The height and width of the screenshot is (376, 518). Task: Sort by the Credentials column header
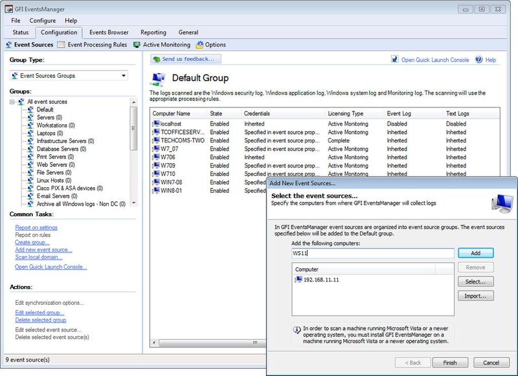(x=283, y=113)
